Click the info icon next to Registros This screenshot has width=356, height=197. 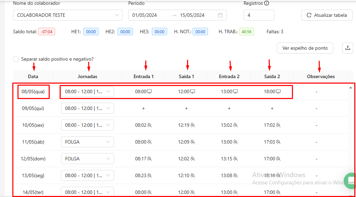(x=267, y=3)
